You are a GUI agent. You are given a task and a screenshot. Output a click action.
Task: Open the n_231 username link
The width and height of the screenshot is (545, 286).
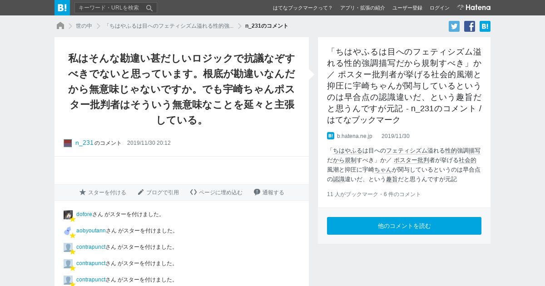click(x=84, y=143)
